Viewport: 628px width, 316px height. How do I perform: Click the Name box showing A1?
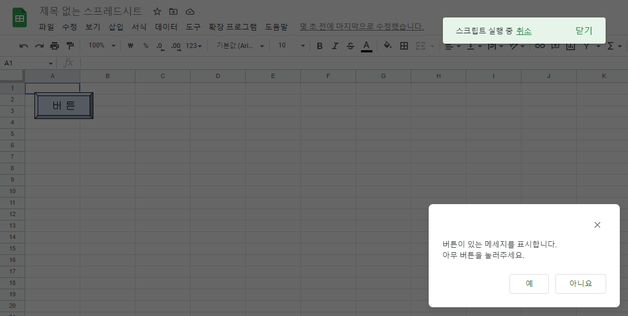click(x=23, y=63)
